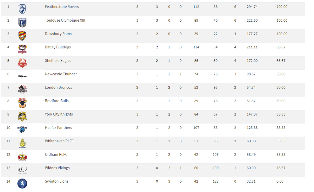Open the Oldham RLFC coat of arms
The image size is (314, 192).
point(22,157)
